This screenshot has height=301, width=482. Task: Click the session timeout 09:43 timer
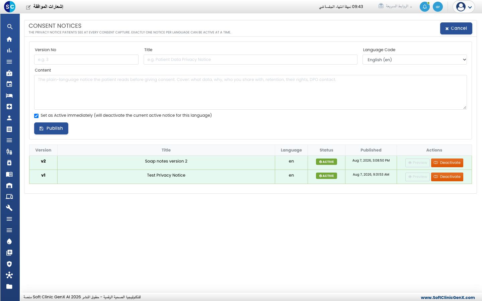[341, 7]
